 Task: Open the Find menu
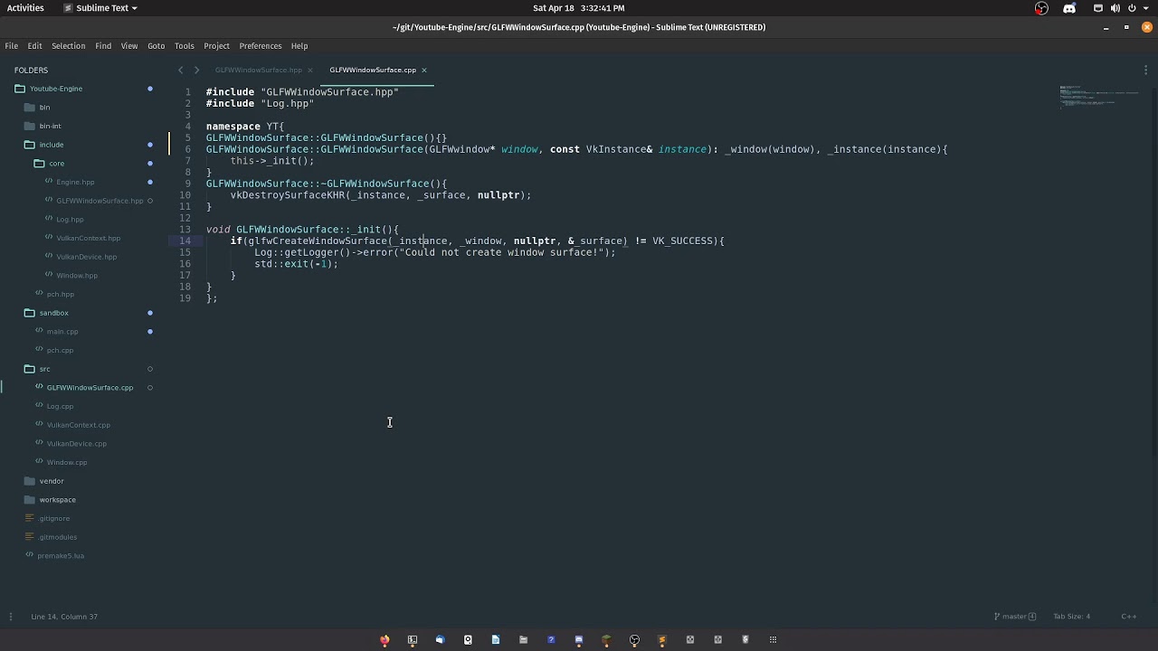103,46
